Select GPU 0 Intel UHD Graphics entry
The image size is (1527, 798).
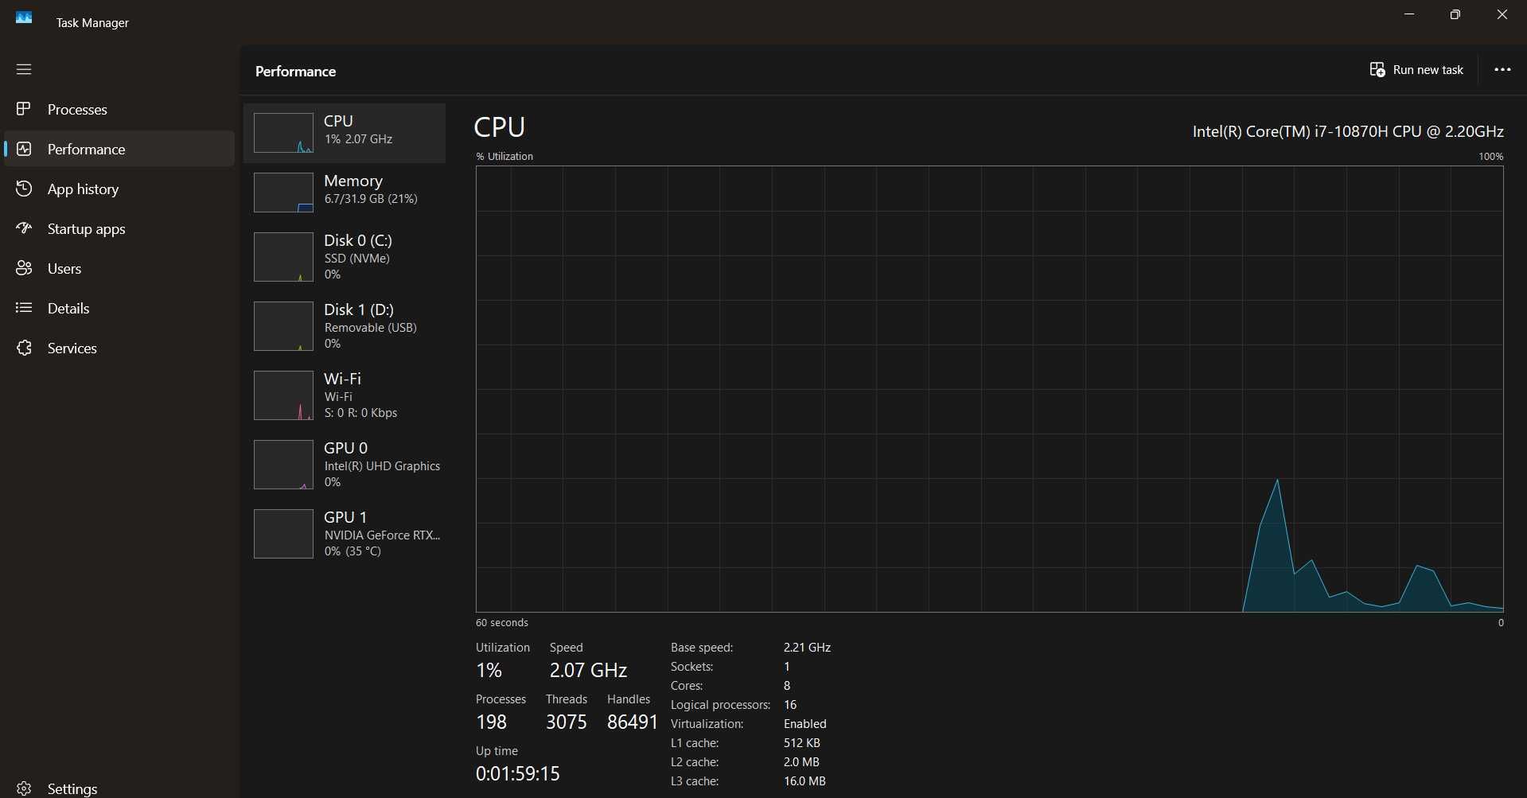(x=345, y=465)
